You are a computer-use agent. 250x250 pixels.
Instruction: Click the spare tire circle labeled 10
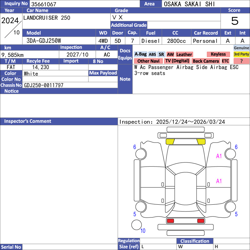[x=136, y=225]
